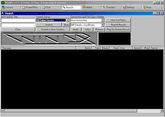
Task: Sort results by Bitrate column
Action: point(105,48)
